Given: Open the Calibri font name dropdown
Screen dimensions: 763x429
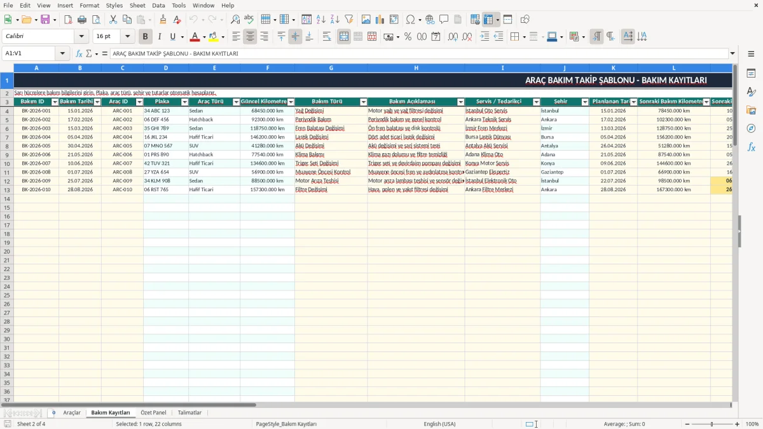Looking at the screenshot, I should 81,37.
